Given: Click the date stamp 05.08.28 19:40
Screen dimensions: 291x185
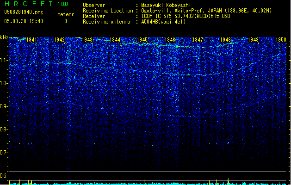Looking at the screenshot, I should [x=24, y=21].
